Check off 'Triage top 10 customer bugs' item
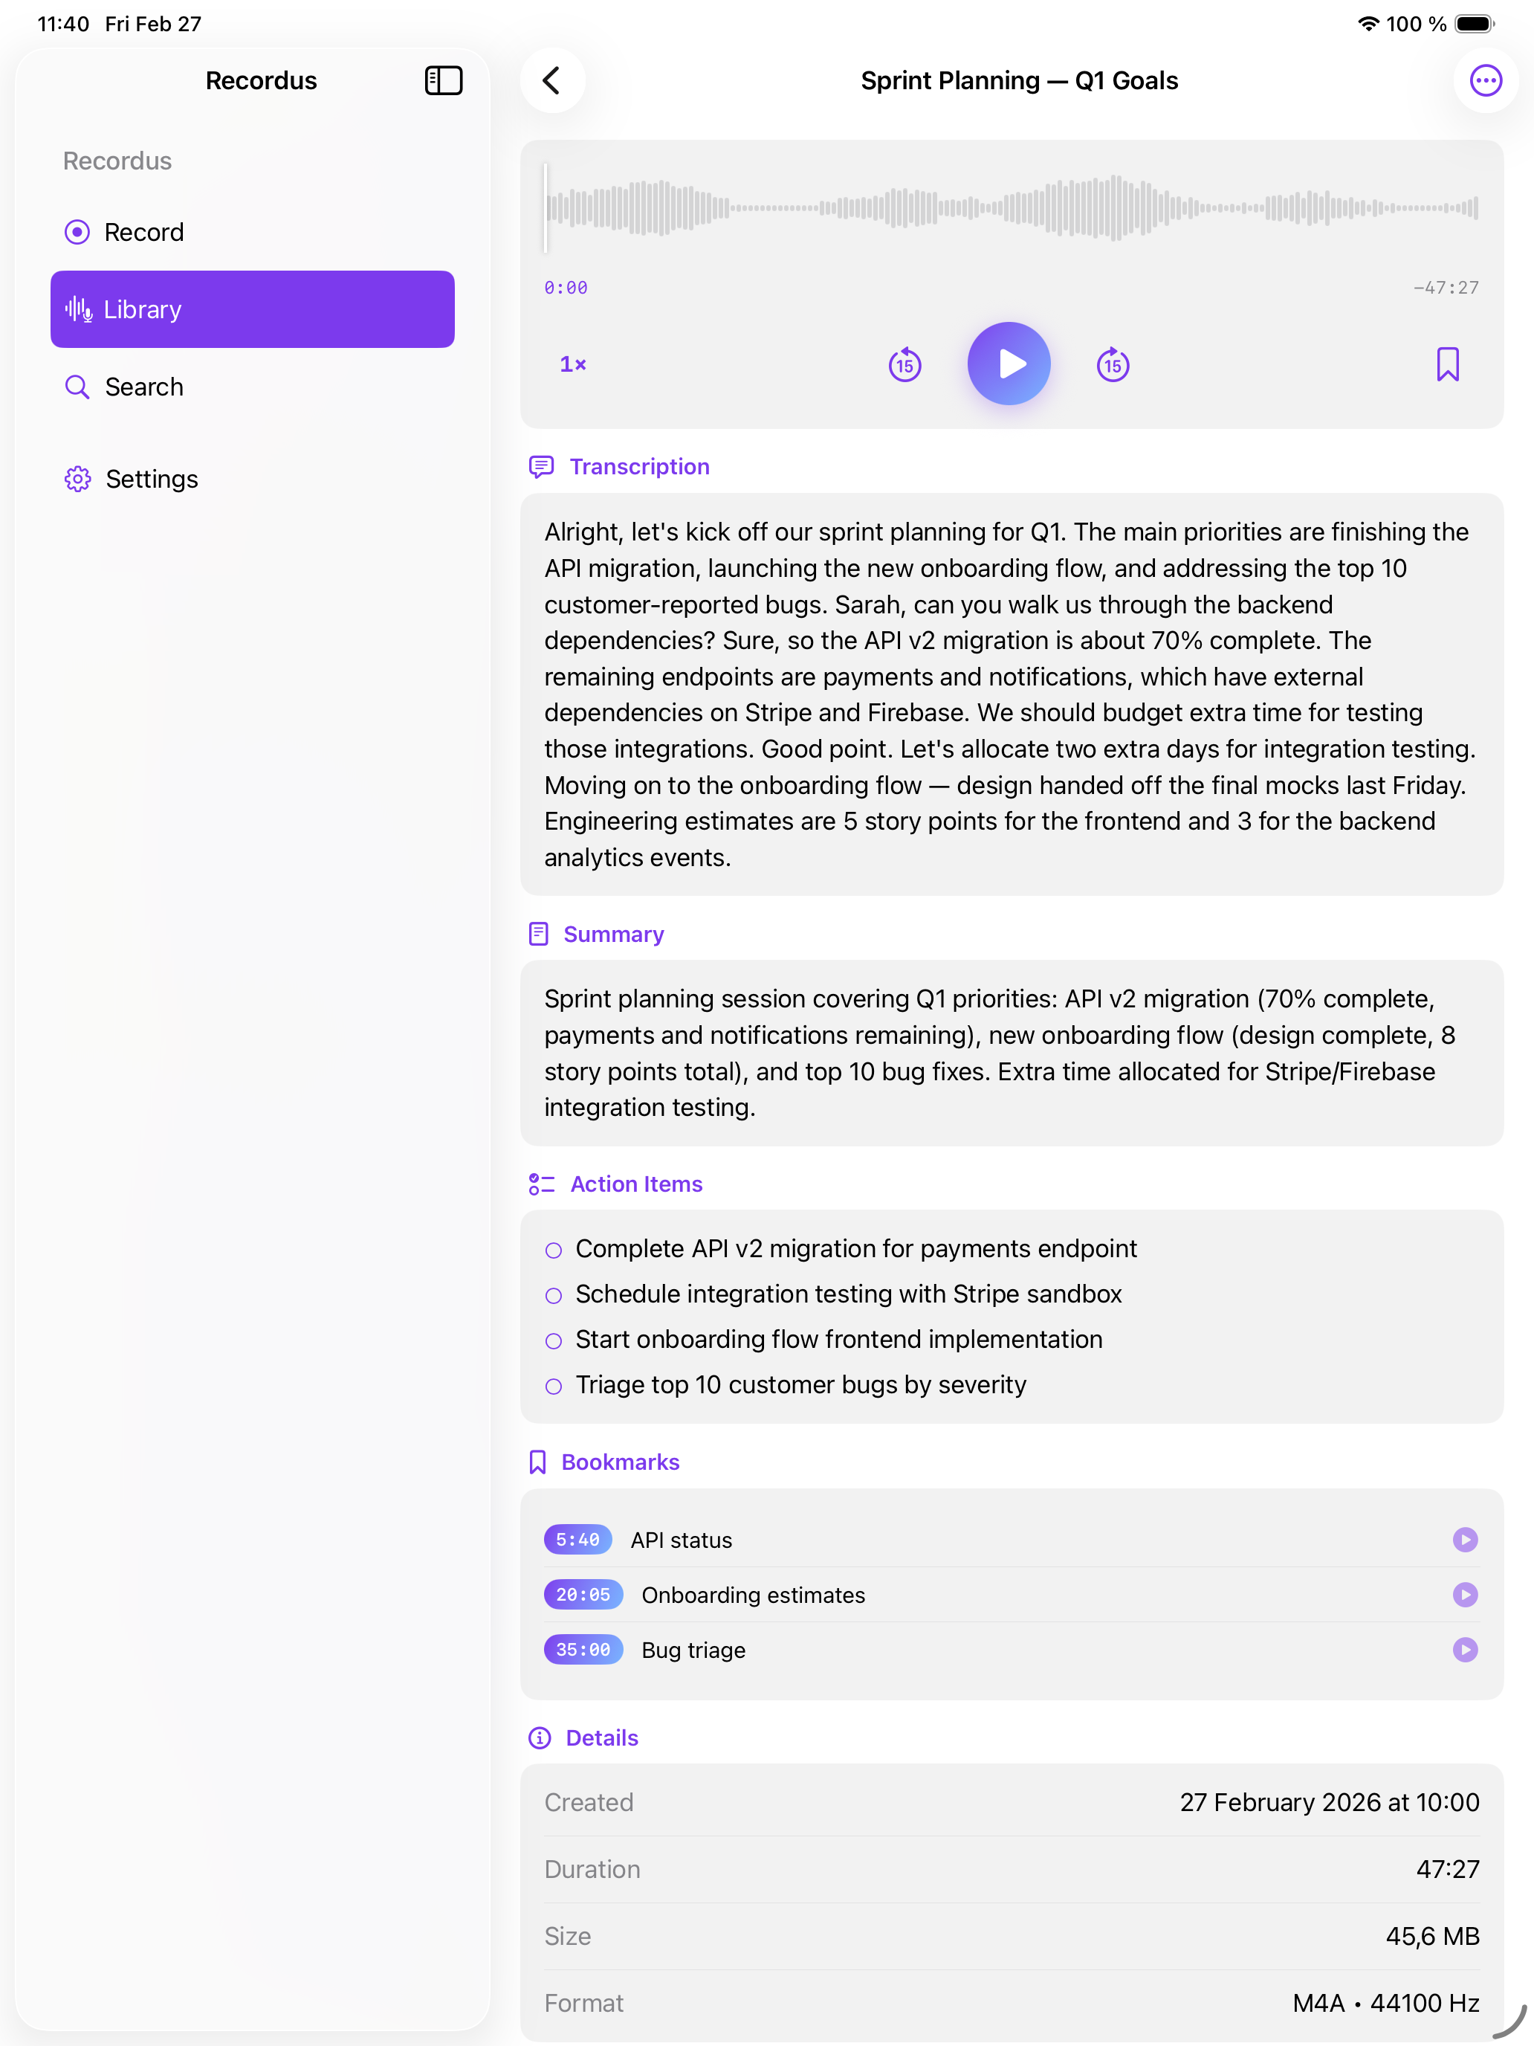The height and width of the screenshot is (2046, 1534). click(x=554, y=1384)
